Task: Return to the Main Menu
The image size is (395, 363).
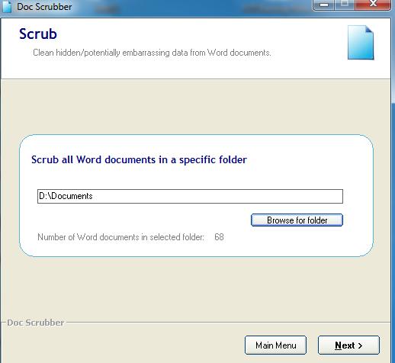Action: tap(275, 345)
